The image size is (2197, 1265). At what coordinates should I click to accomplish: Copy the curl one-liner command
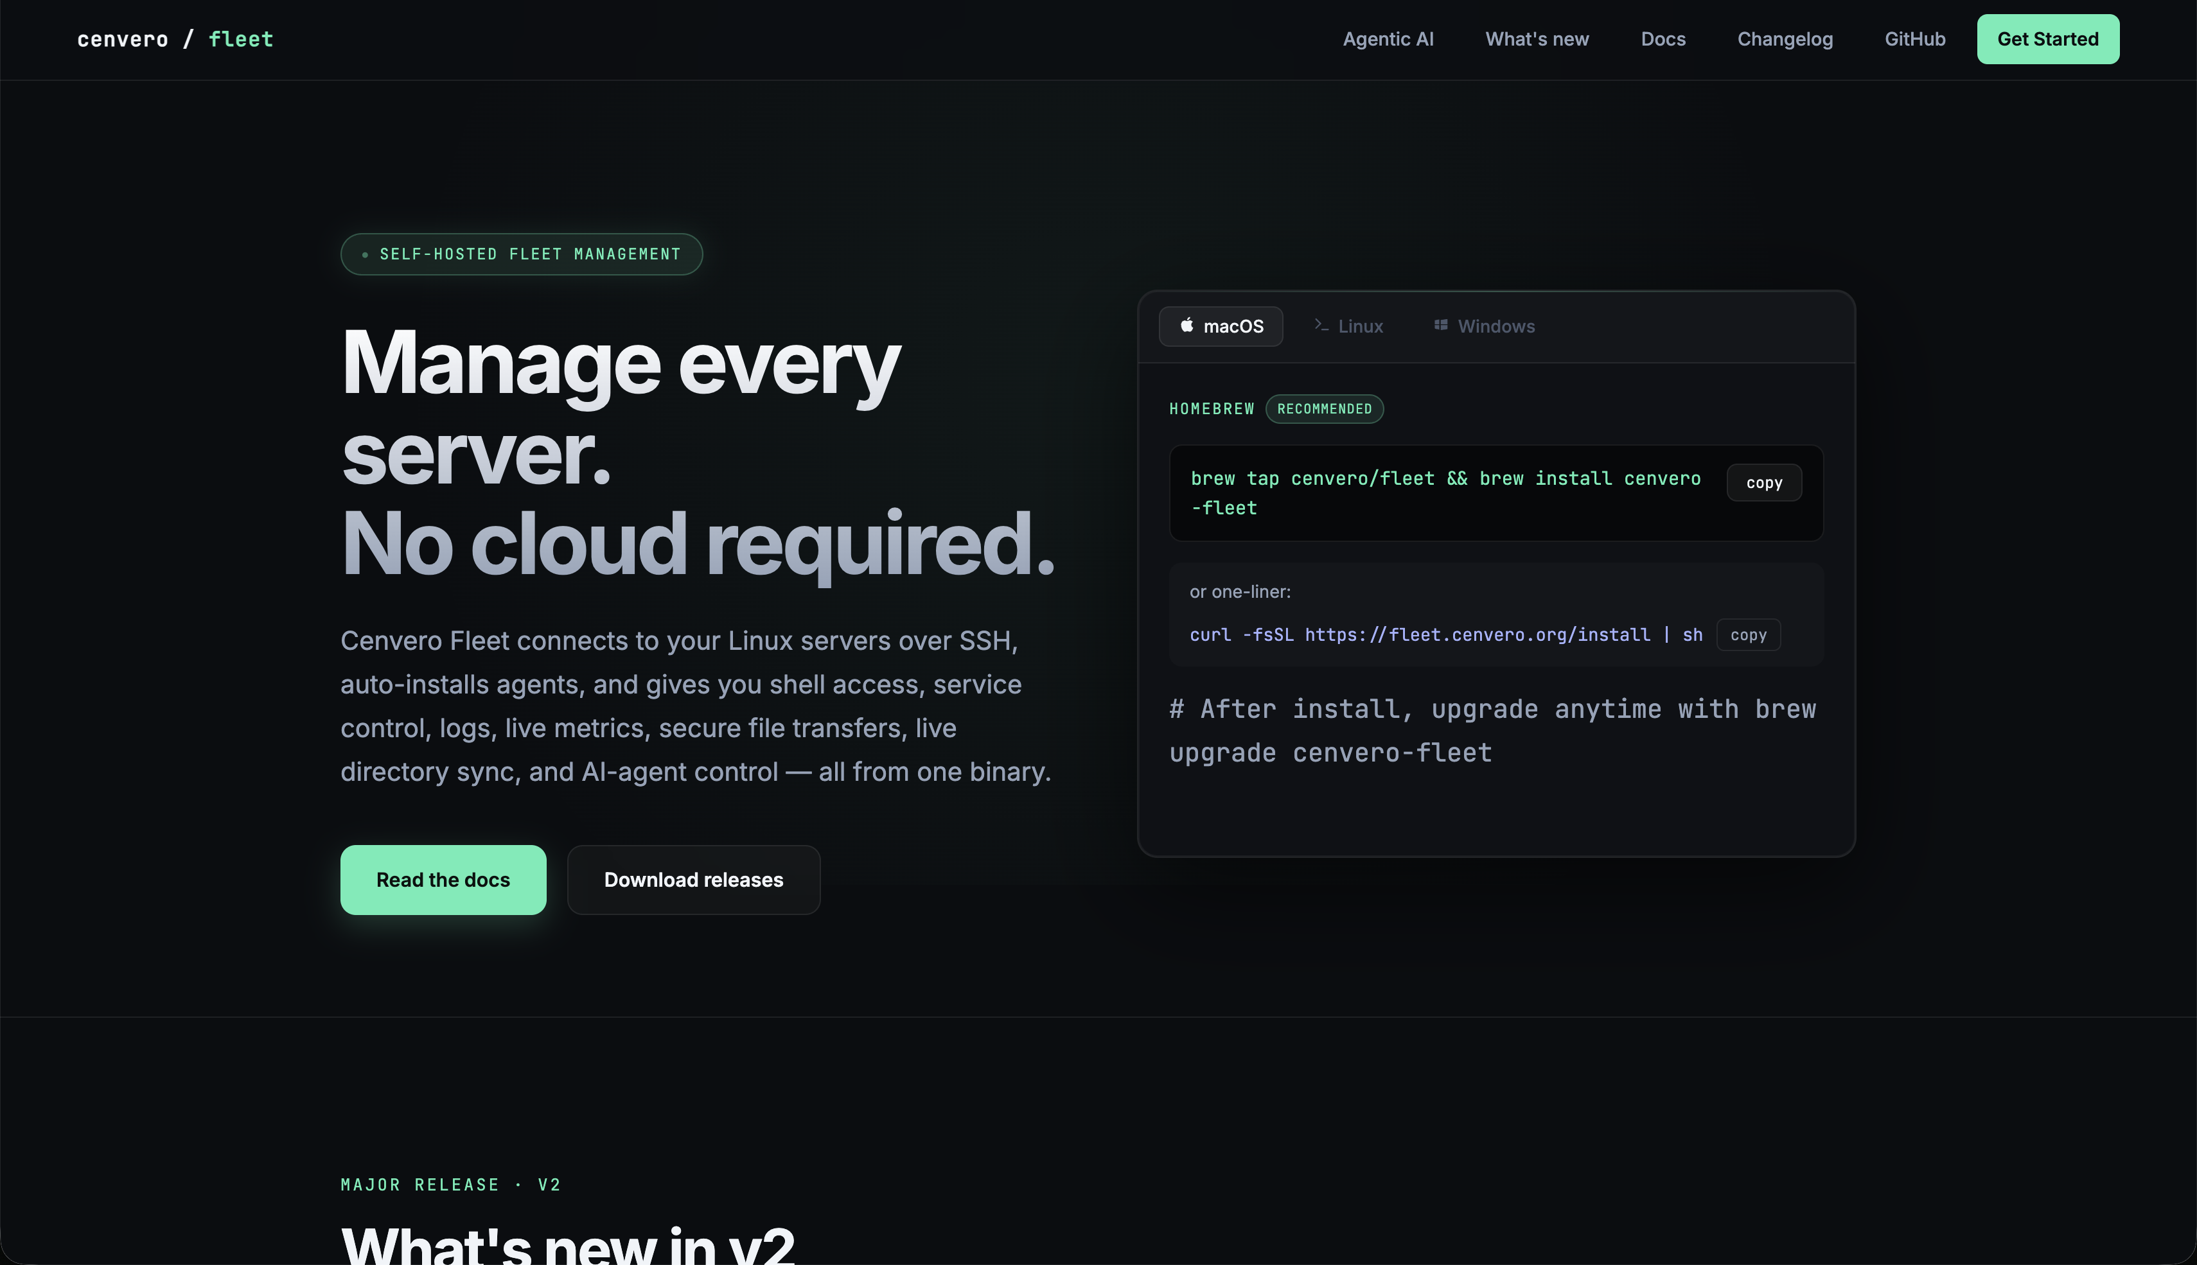pos(1749,635)
